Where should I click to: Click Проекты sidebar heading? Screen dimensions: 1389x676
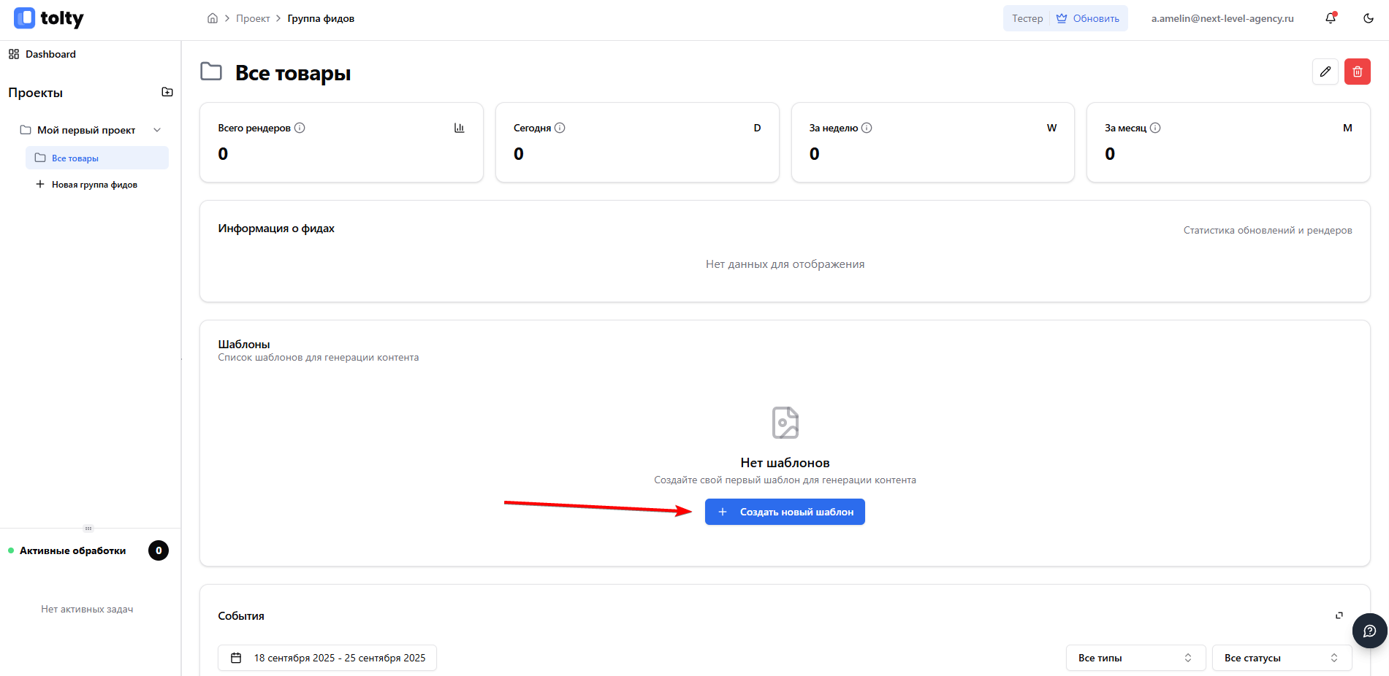35,93
